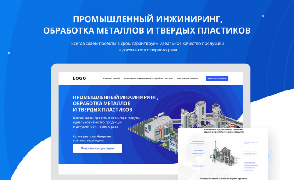Image resolution: width=294 pixels, height=180 pixels.
Task: Click the LOGO in the site header
Action: (x=79, y=79)
